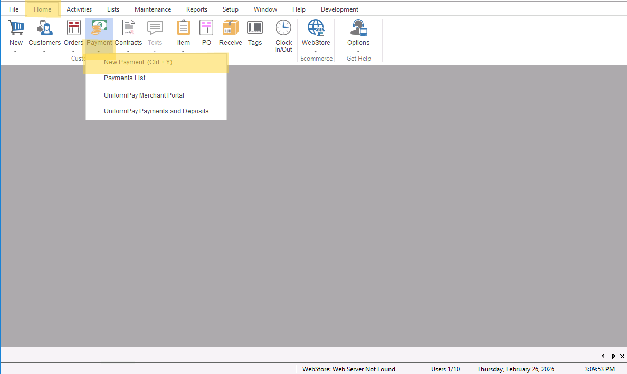Switch to the Activities ribbon tab
This screenshot has width=627, height=374.
pos(79,9)
